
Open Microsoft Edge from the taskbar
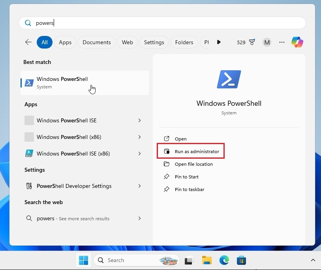(x=224, y=260)
